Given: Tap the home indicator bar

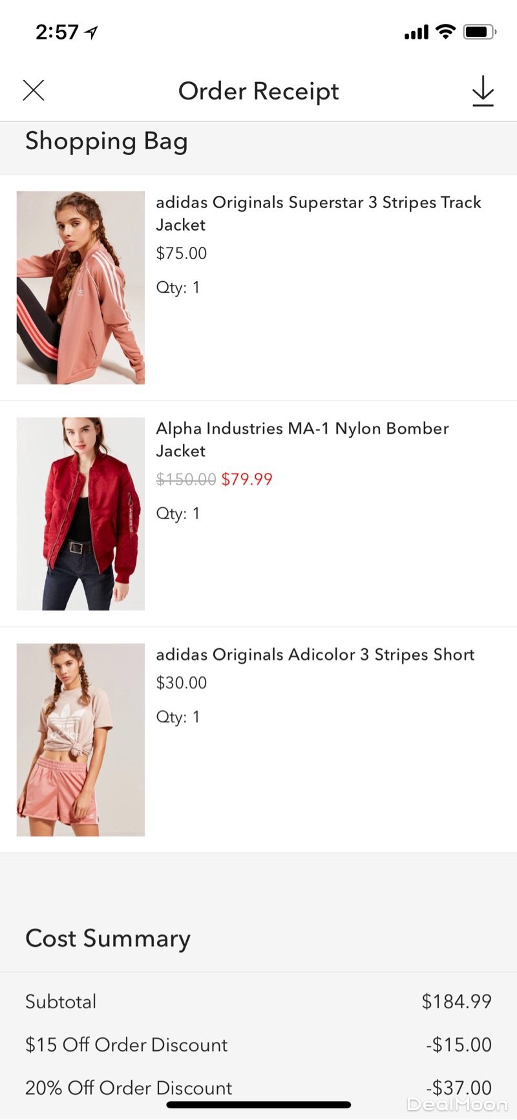Looking at the screenshot, I should coord(258,1105).
